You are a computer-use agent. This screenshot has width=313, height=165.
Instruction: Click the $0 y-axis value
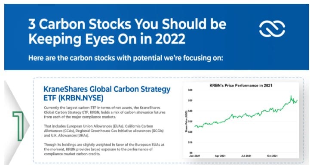[x=191, y=153]
